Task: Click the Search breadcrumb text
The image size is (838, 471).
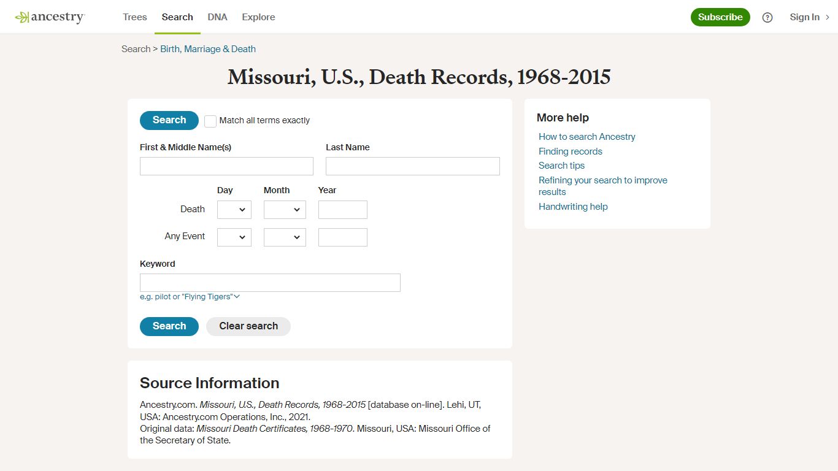Action: coord(136,49)
